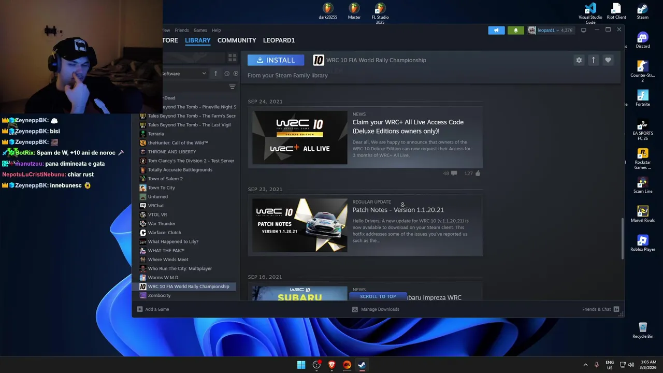The image size is (663, 373).
Task: Open the Help menu
Action: pyautogui.click(x=216, y=30)
